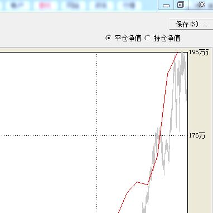Click the 176万 axis label
The width and height of the screenshot is (213, 213).
(197, 135)
